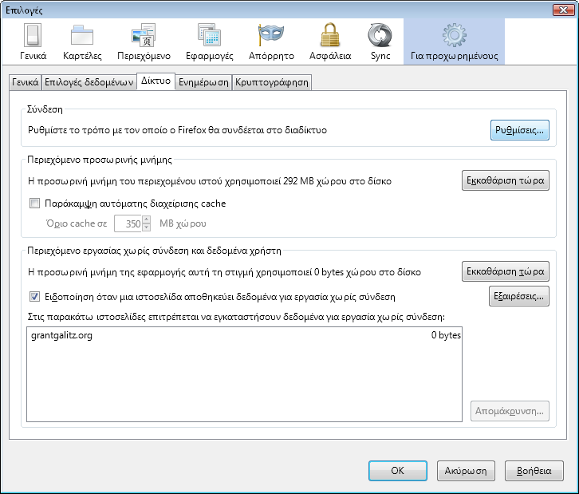Switch to the Γενικά sub-tab
Screen dimensions: 579x494
click(x=25, y=82)
